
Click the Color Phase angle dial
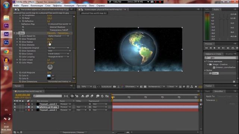point(50,67)
